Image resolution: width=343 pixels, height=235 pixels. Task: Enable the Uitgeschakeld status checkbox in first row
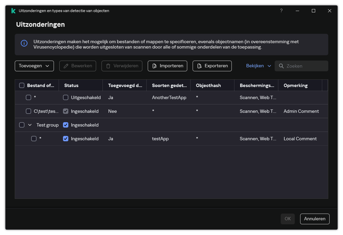66,97
